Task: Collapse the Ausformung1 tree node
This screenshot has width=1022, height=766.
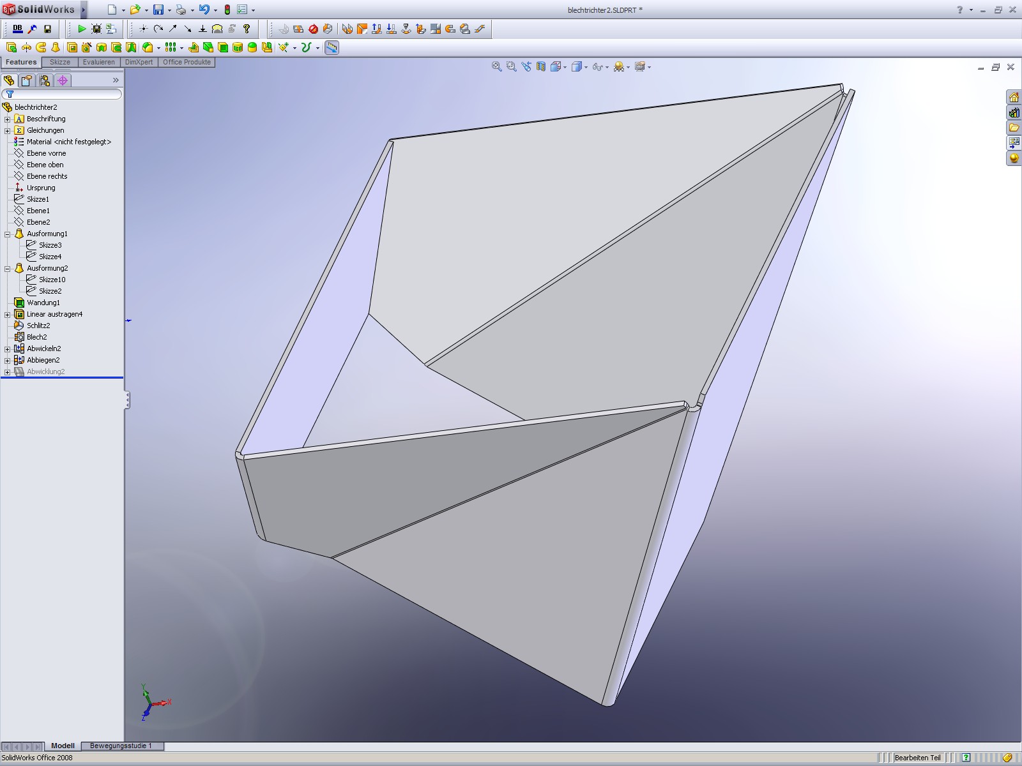Action: click(7, 234)
